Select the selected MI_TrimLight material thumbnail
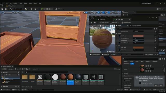166x93 pixels. coord(70,79)
